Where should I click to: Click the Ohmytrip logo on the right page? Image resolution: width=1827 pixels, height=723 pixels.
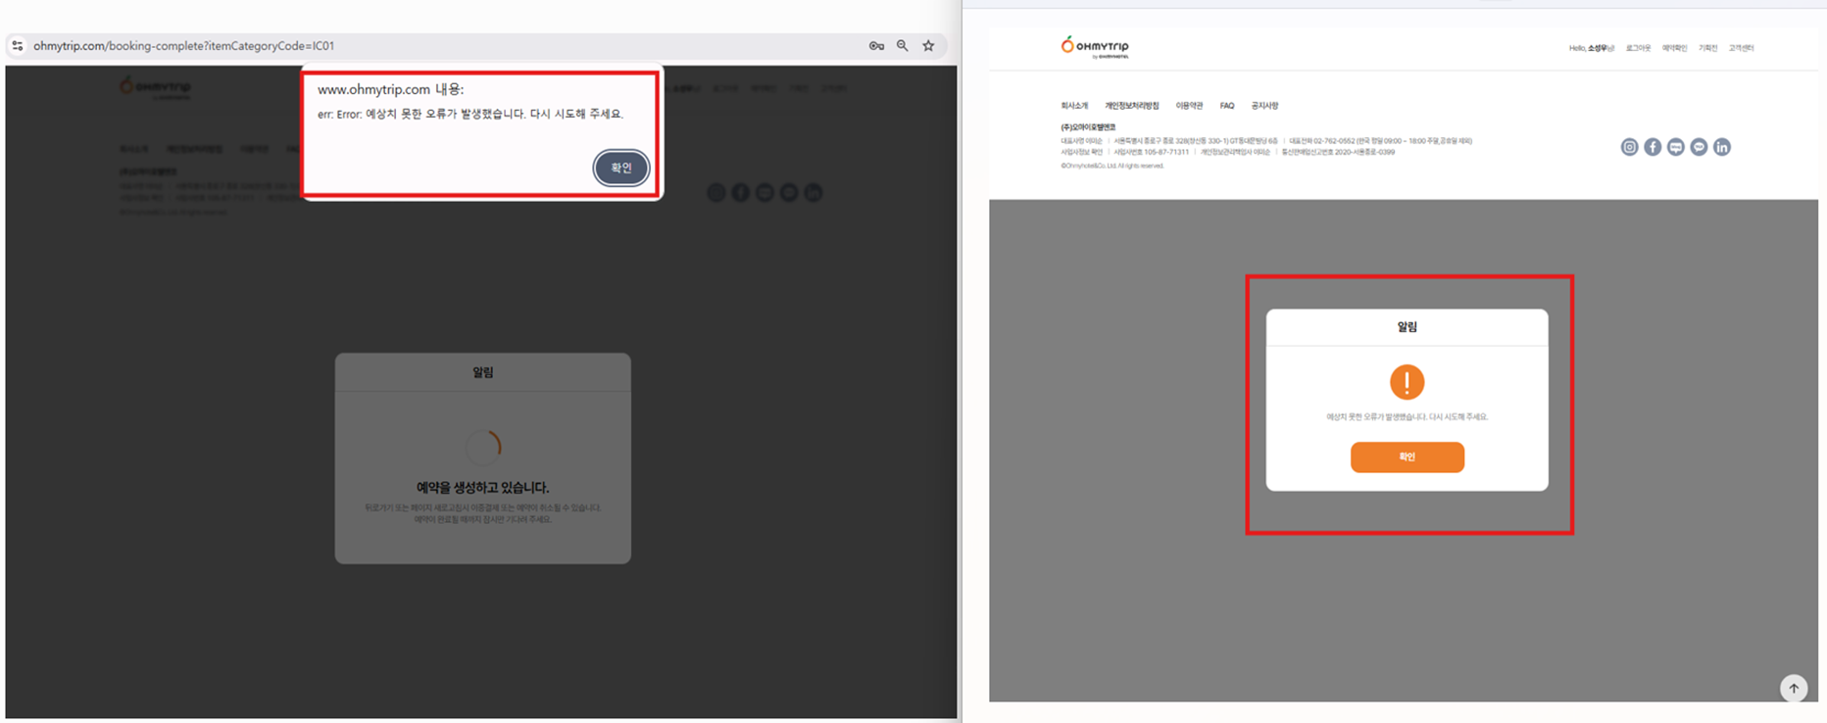click(1095, 47)
